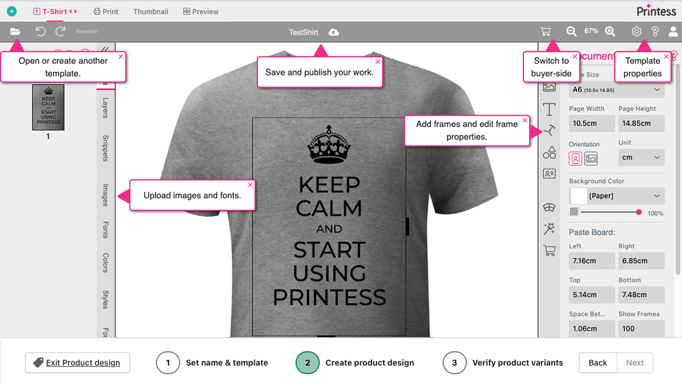This screenshot has width=682, height=384.
Task: Open the Thumbnail tab
Action: coord(150,12)
